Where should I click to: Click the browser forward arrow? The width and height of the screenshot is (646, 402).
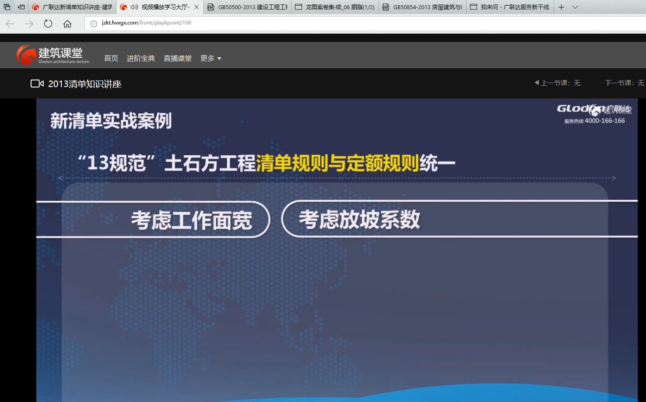(x=29, y=24)
